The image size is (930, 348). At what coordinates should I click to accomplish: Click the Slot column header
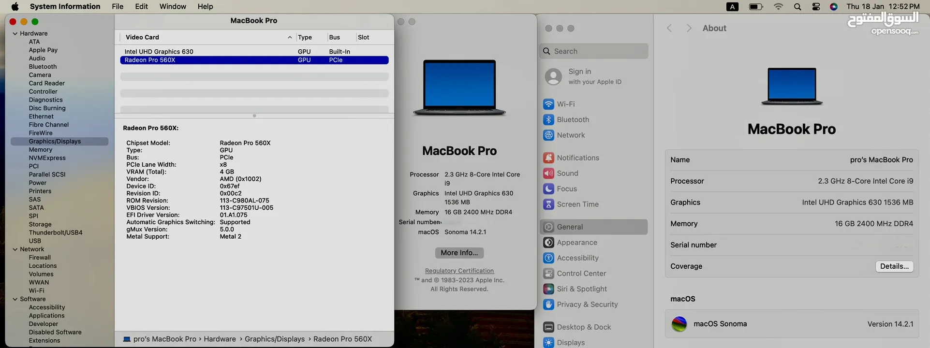364,37
